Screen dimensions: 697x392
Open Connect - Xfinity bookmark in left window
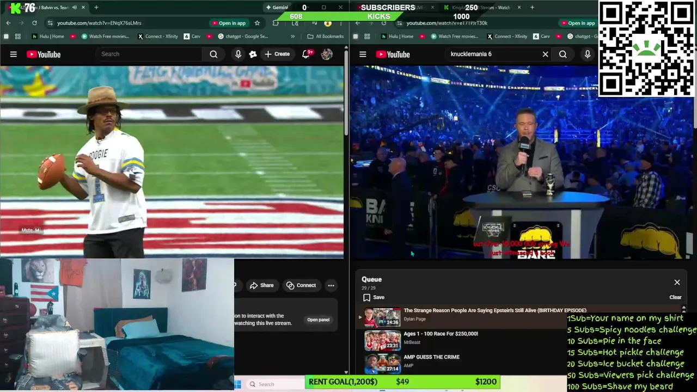[158, 36]
